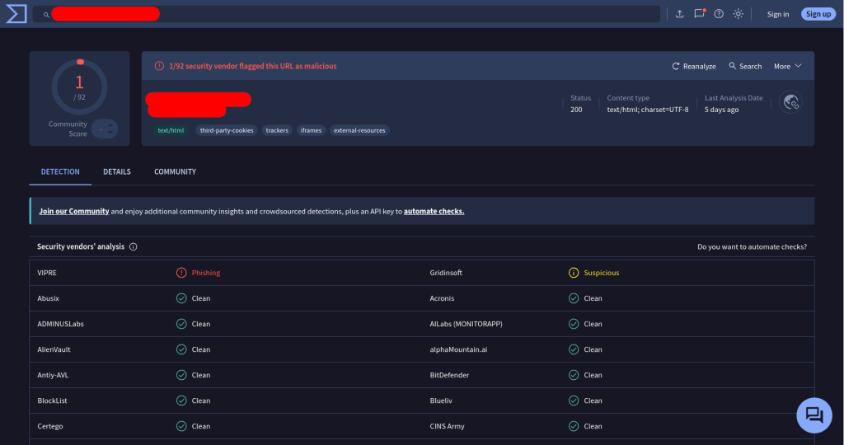
Task: Select the VIPRE vendor name
Action: [x=47, y=273]
